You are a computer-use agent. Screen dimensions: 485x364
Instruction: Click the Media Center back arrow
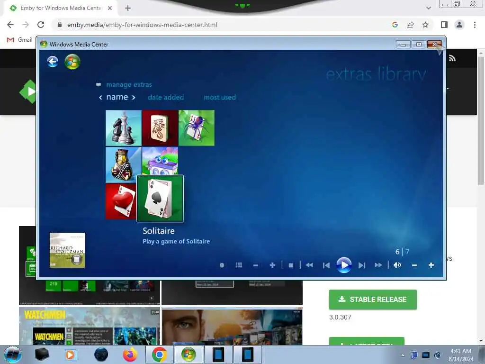click(53, 61)
